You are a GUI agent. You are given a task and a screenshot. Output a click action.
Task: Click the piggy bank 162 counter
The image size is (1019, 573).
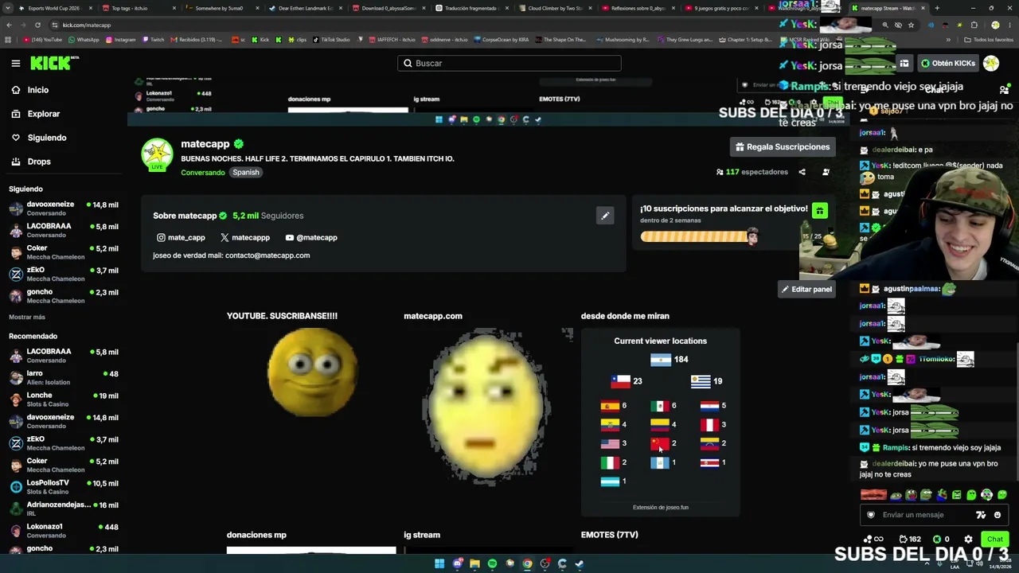tap(910, 540)
